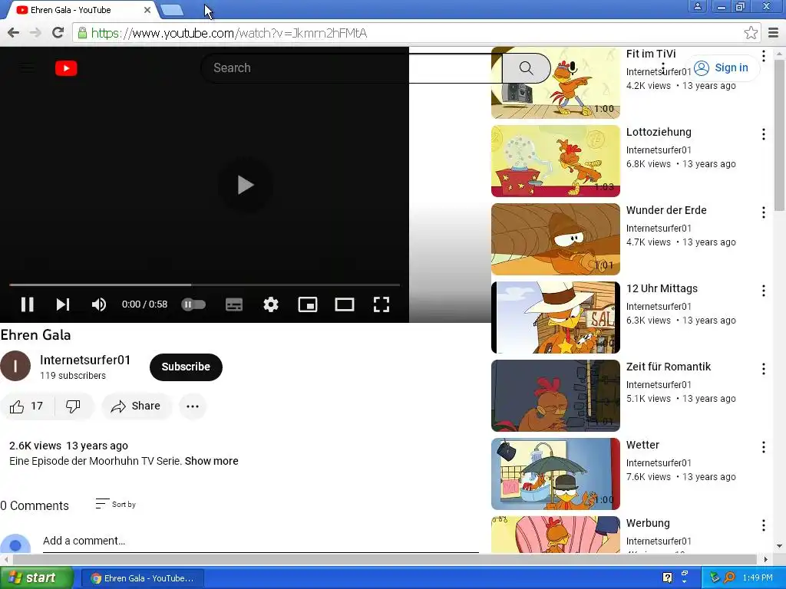This screenshot has height=589, width=786.
Task: Open the Werbung video title
Action: [x=648, y=523]
